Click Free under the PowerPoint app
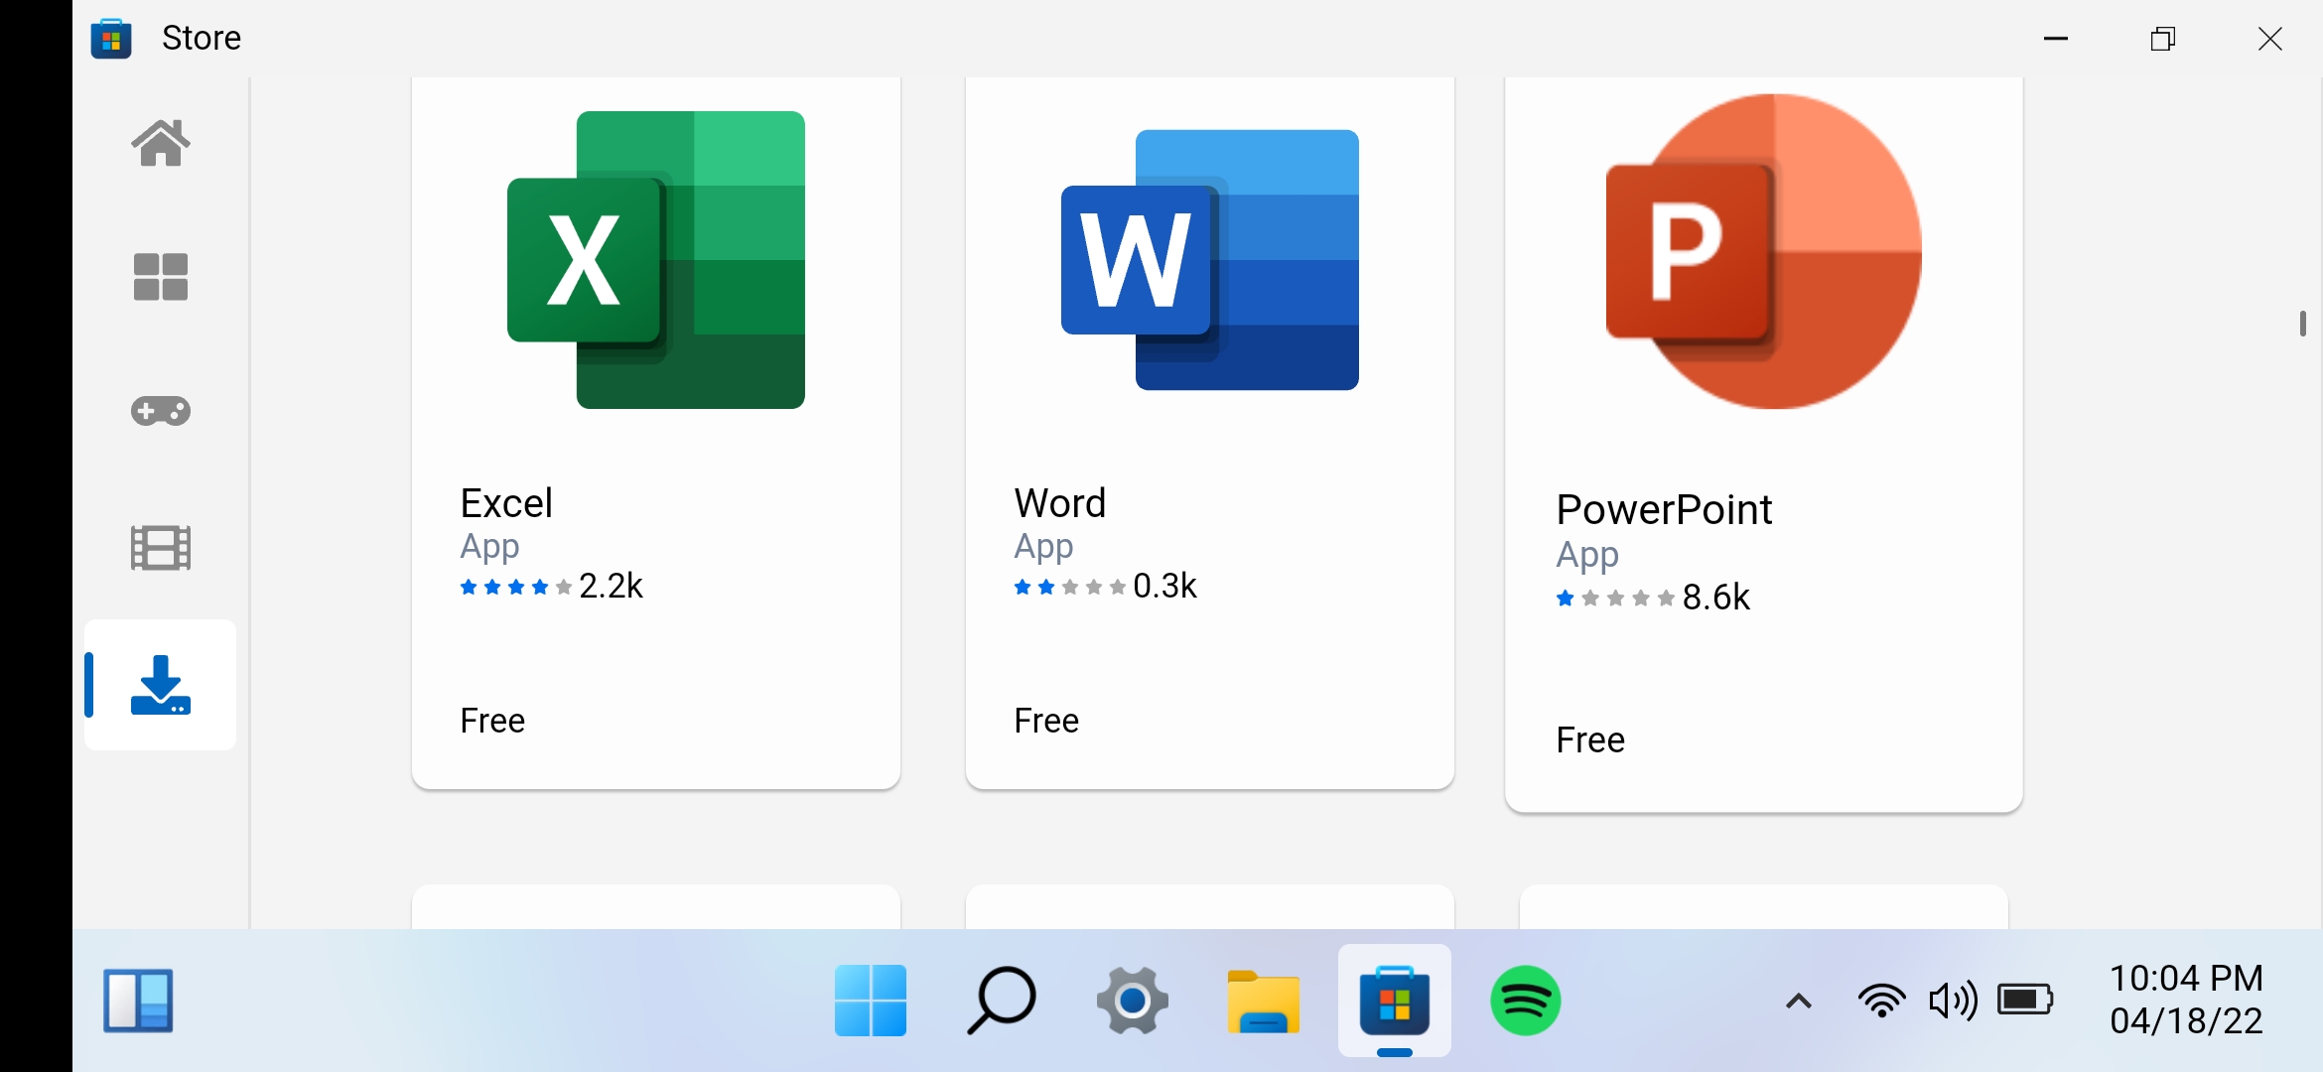 pyautogui.click(x=1589, y=738)
